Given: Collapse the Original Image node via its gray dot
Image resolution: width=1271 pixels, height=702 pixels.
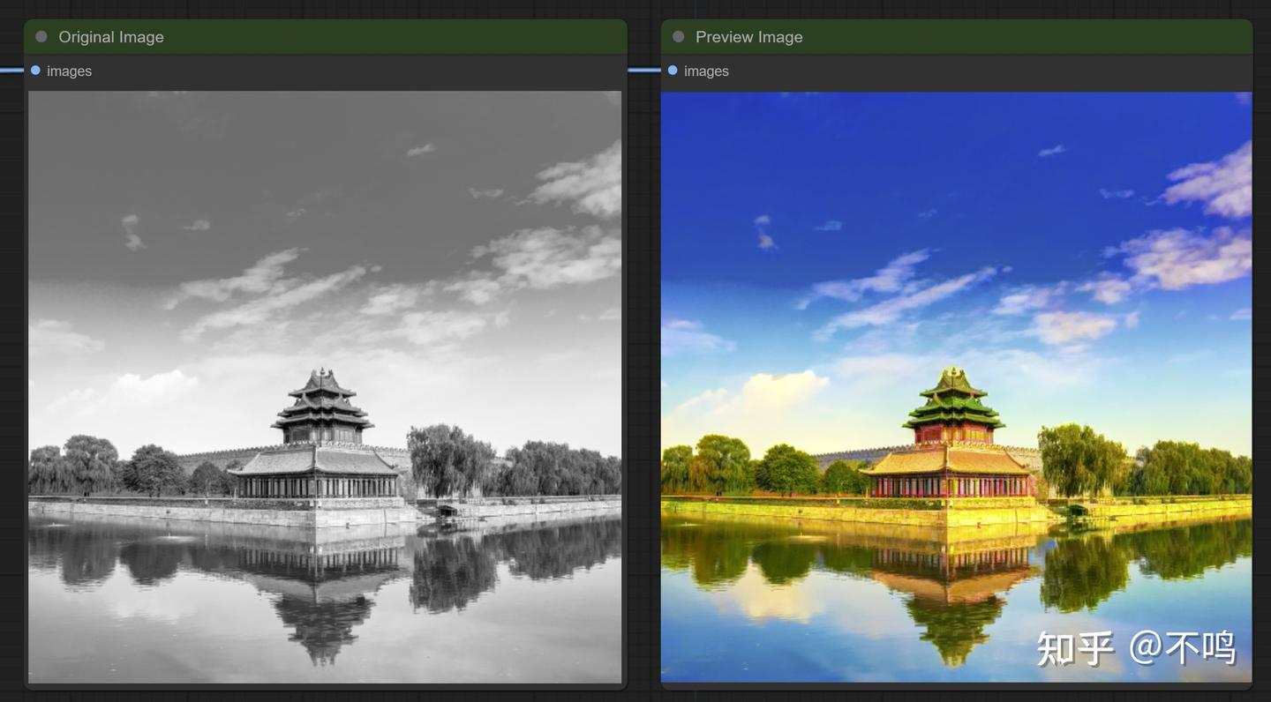Looking at the screenshot, I should coord(41,37).
